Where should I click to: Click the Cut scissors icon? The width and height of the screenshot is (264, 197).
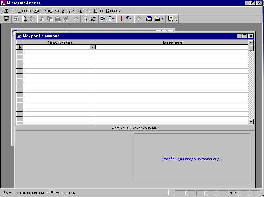(x=42, y=19)
